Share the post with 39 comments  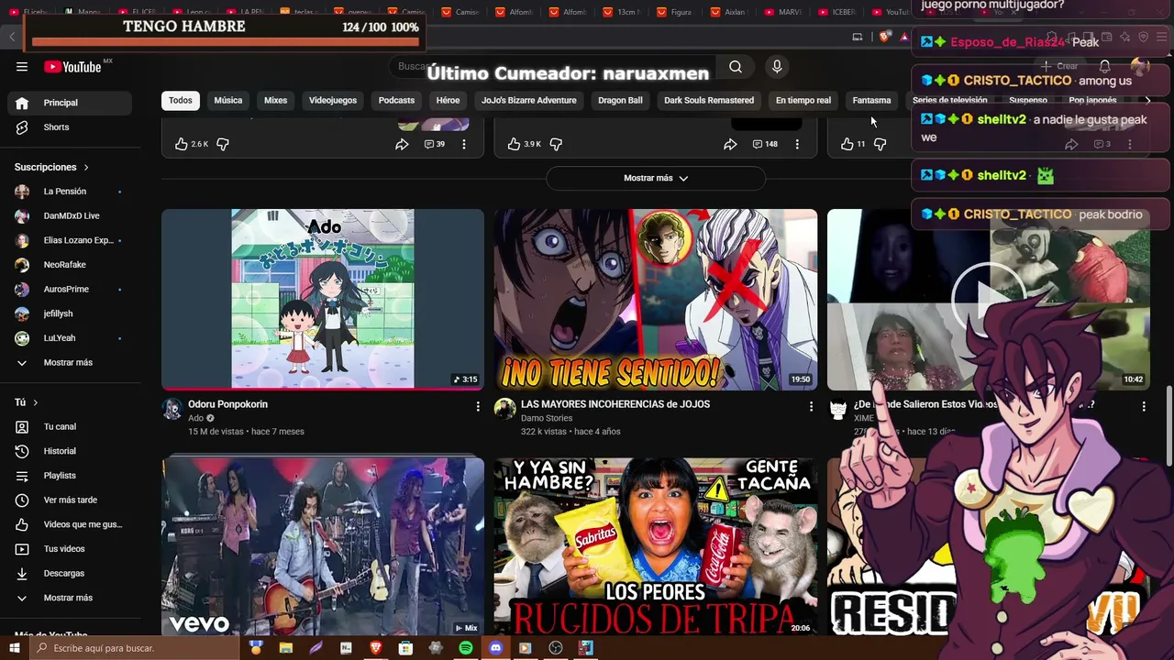[x=402, y=144]
